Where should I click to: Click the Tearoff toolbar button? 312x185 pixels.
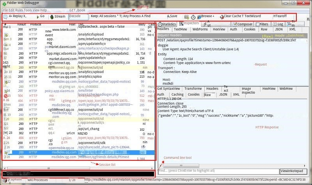280,16
